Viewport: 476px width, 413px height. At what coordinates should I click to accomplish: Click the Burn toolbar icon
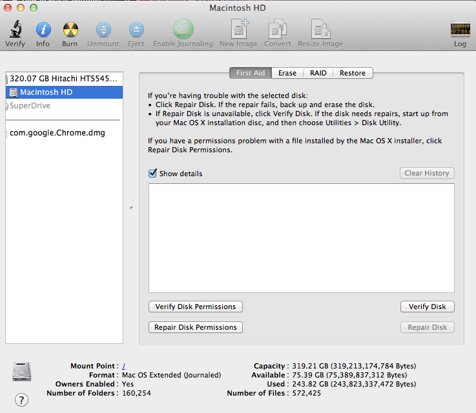click(x=70, y=30)
